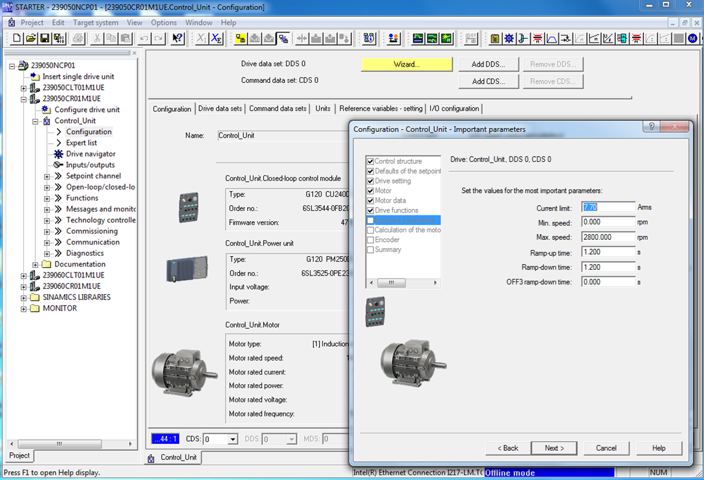Save project using the floppy disk icon
Viewport: 704px width, 480px height.
[x=45, y=39]
